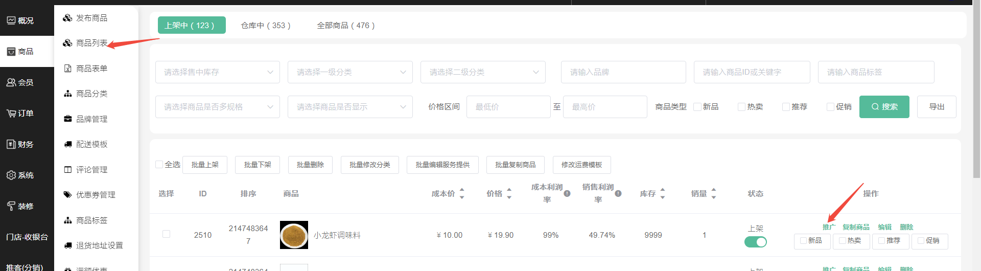
Task: Switch to the 仓库中 (353) tab
Action: [266, 26]
